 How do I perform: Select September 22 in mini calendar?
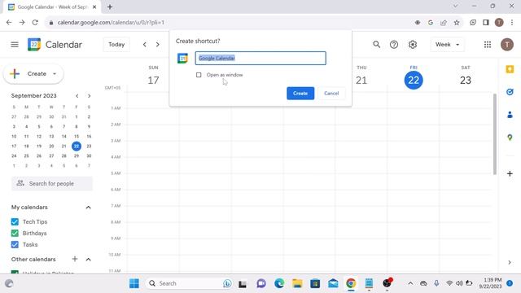point(77,146)
